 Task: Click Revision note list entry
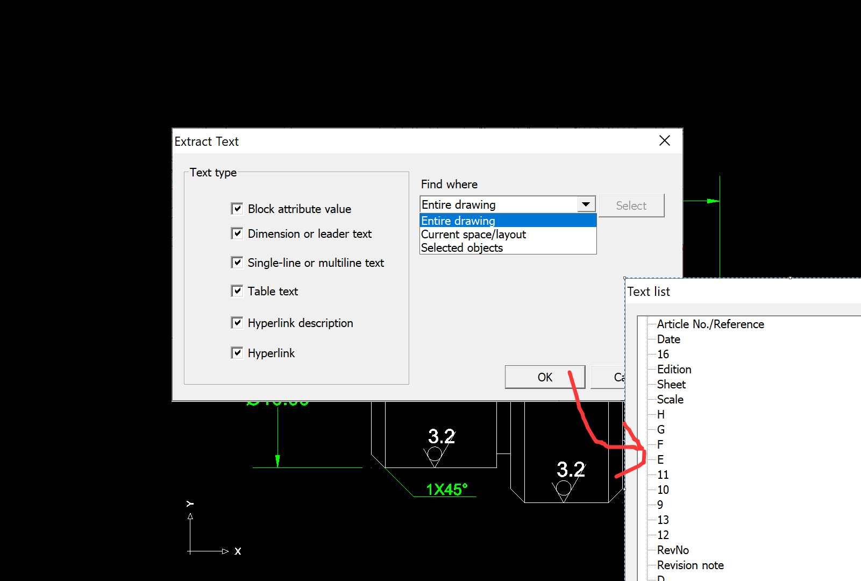click(x=690, y=565)
